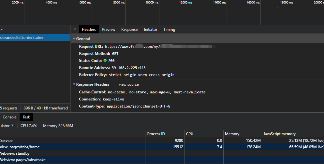Open the Initiator tab
The image size is (324, 164).
150,30
